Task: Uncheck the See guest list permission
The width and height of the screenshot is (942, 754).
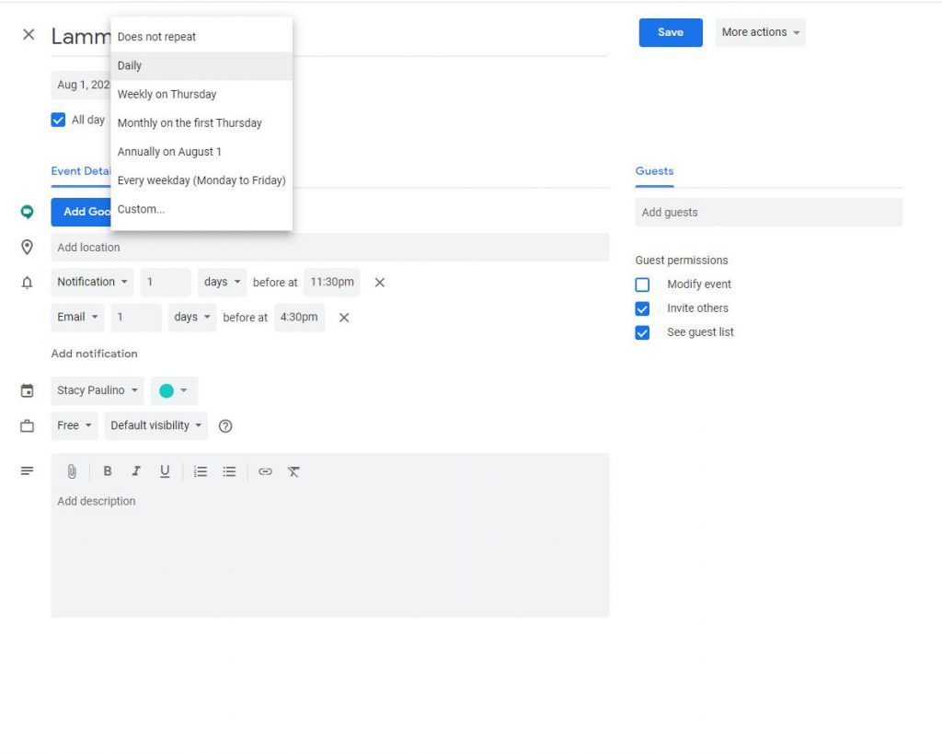Action: (x=642, y=332)
